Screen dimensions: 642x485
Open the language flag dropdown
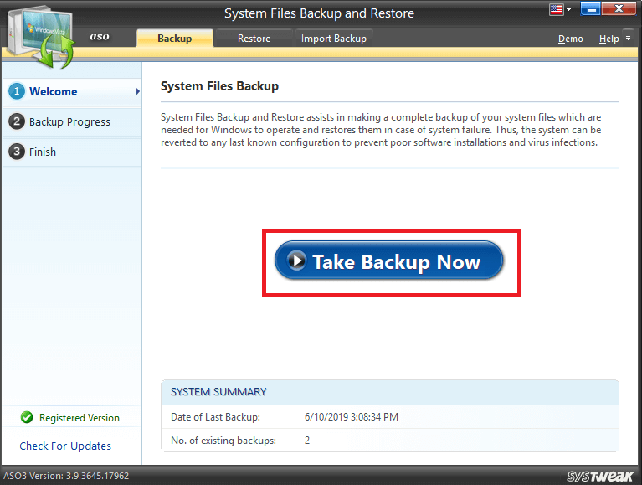569,9
